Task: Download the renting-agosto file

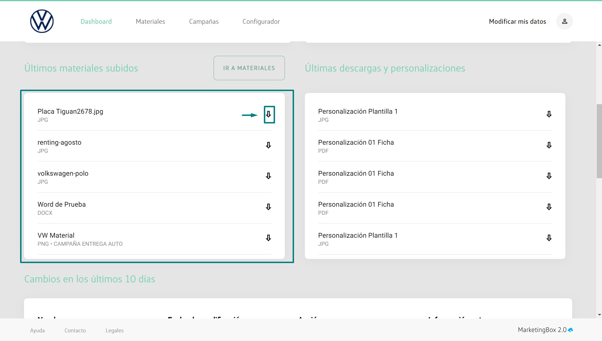Action: point(268,145)
